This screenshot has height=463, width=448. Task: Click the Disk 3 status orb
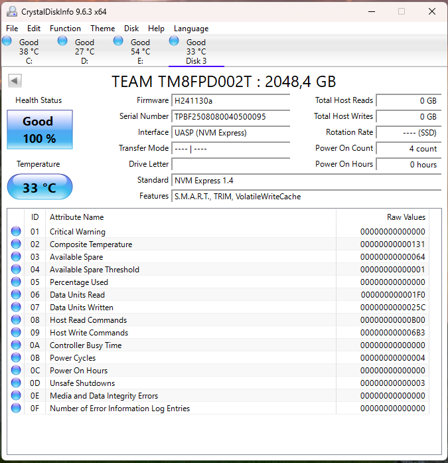pos(175,41)
